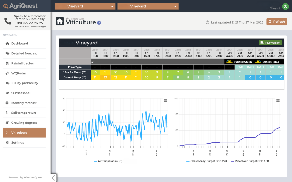Expand the first Vineyard dropdown
This screenshot has height=182, width=292.
pos(85,6)
